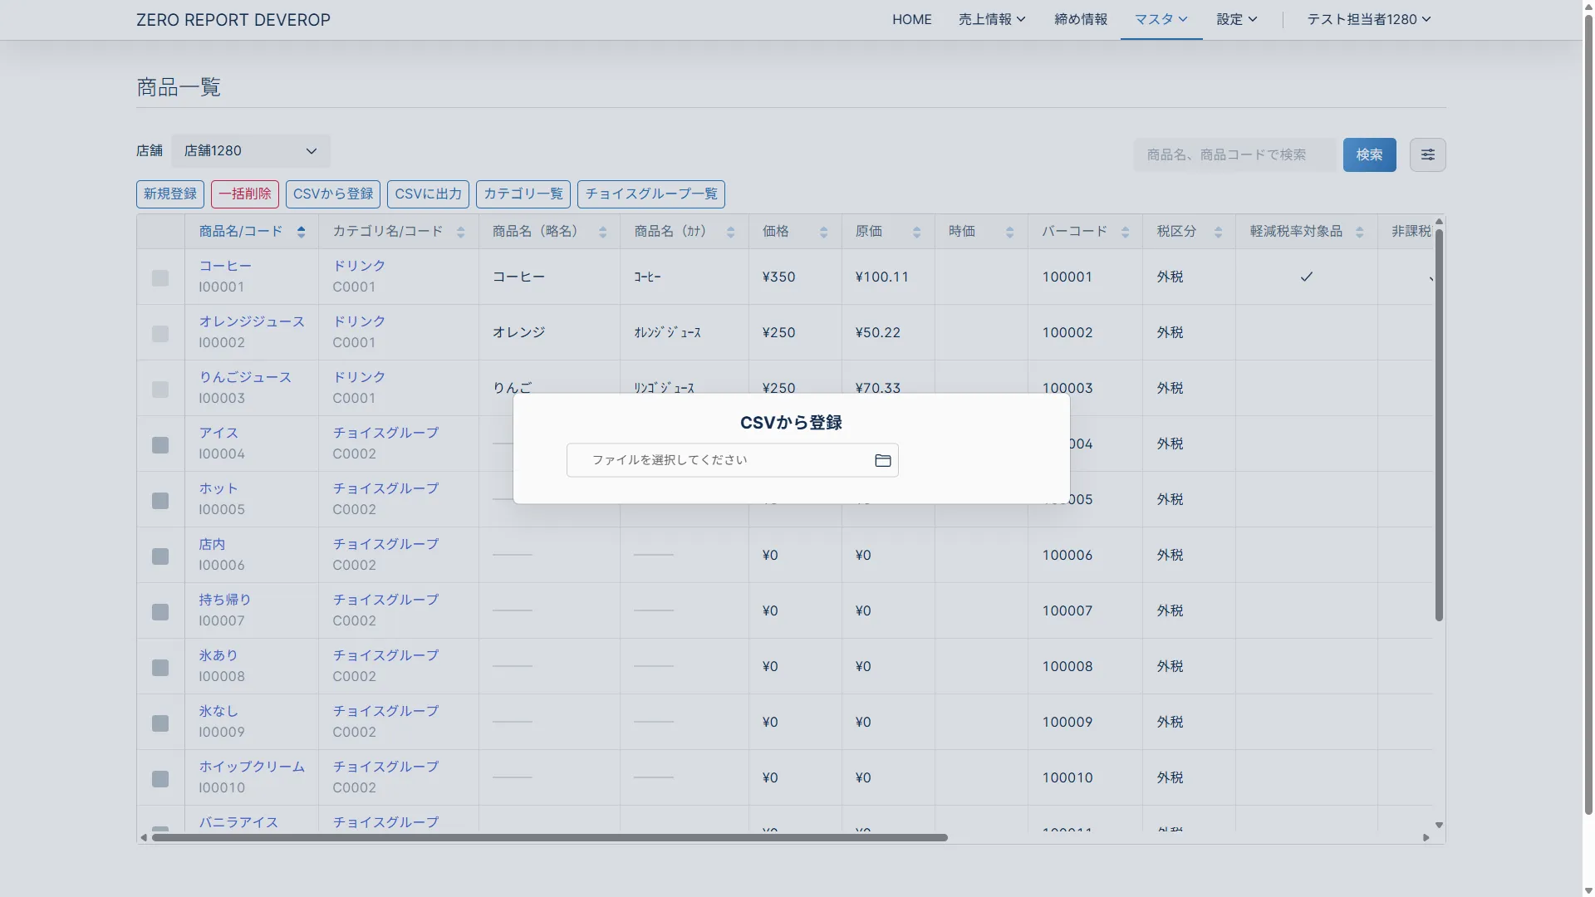Go to HOME in navigation
Viewport: 1595px width, 897px height.
click(911, 19)
